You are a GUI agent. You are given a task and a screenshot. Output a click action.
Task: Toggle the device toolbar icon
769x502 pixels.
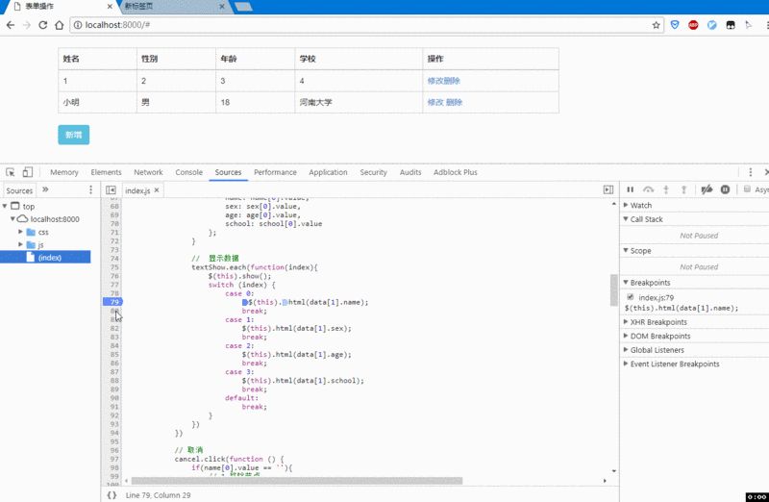pos(29,172)
